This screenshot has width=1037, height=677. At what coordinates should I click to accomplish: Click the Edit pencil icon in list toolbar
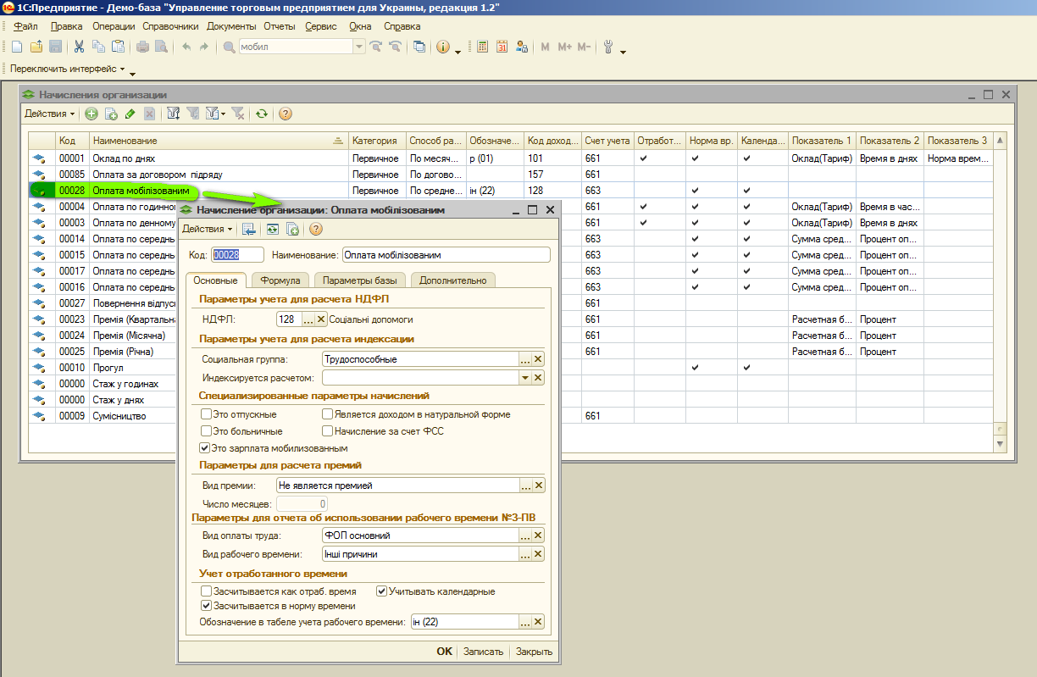click(130, 114)
